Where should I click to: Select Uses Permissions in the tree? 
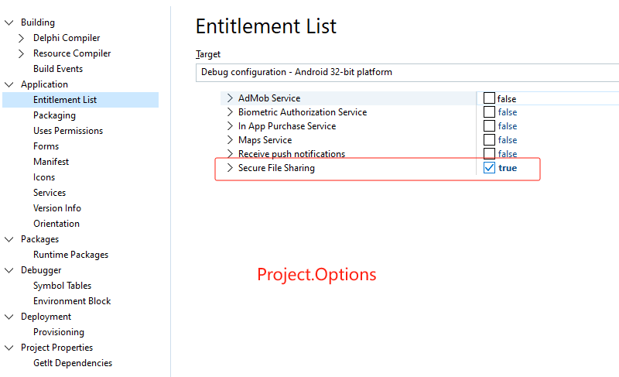tap(68, 131)
